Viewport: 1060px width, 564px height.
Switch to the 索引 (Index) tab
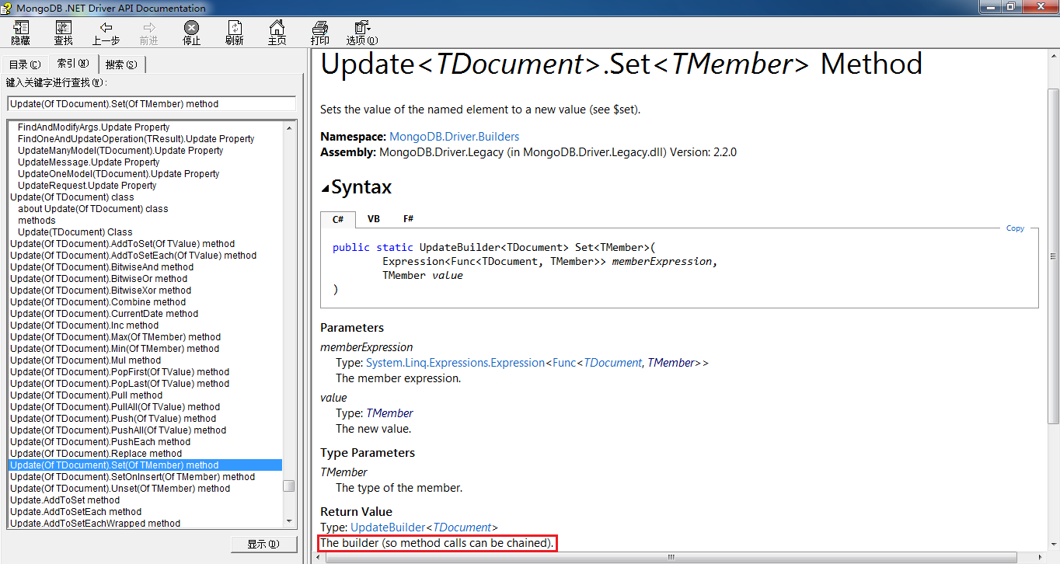pos(73,64)
